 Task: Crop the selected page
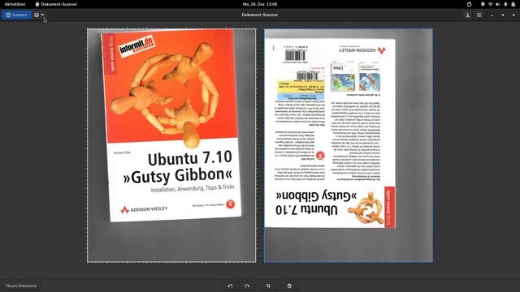point(268,286)
